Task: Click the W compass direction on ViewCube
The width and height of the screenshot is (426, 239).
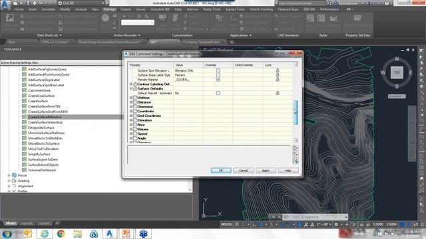Action: coord(383,72)
